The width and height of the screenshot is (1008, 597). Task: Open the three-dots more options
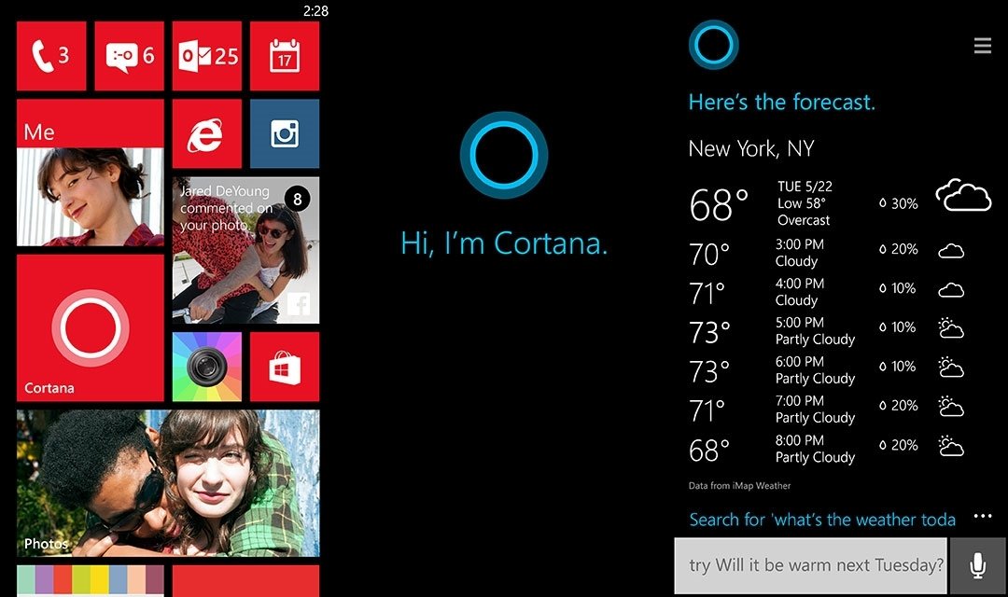point(982,516)
